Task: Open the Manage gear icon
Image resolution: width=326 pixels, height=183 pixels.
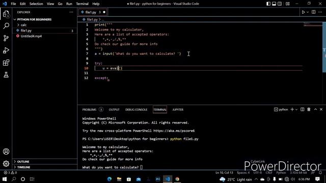Action: click(6, 164)
